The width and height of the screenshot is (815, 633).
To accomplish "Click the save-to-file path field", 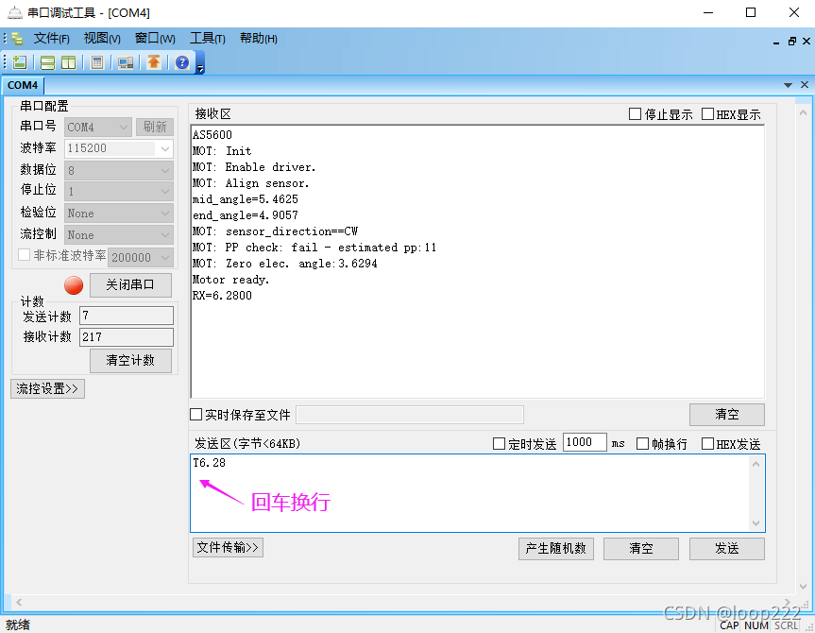I will pyautogui.click(x=410, y=415).
